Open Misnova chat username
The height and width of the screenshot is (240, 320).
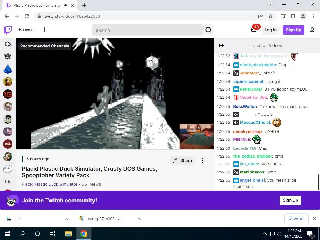[x=242, y=139]
